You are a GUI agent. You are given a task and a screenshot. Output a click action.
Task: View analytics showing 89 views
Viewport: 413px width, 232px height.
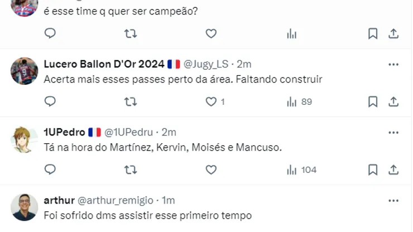(x=299, y=101)
